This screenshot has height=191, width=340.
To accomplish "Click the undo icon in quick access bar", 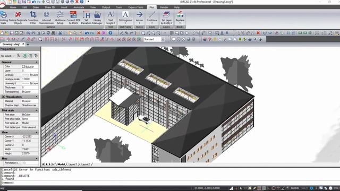I will pyautogui.click(x=34, y=2).
